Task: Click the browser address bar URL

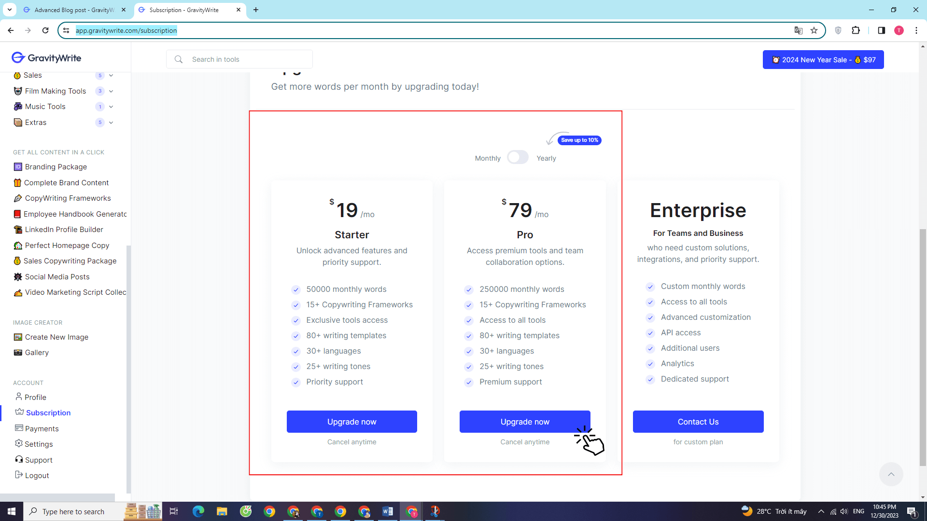Action: pos(126,30)
